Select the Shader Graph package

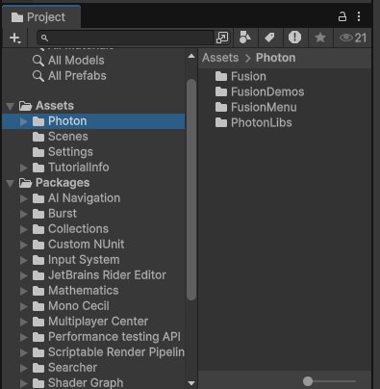click(86, 382)
